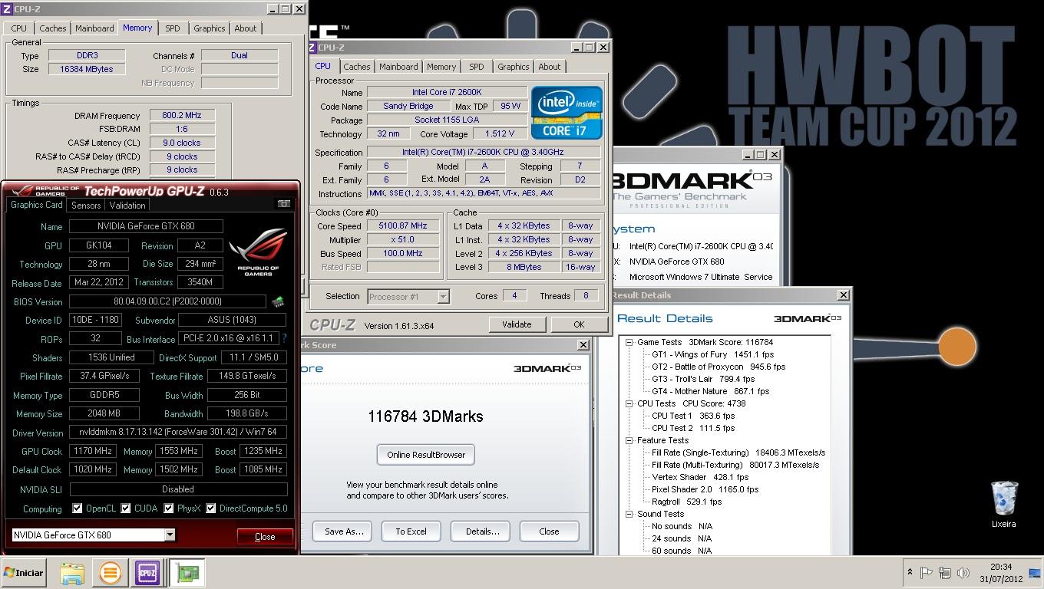Click the 116784 3DMarks score text

click(x=425, y=416)
